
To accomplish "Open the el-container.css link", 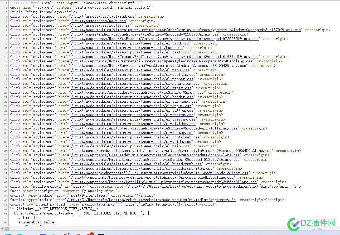I will point(135,137).
